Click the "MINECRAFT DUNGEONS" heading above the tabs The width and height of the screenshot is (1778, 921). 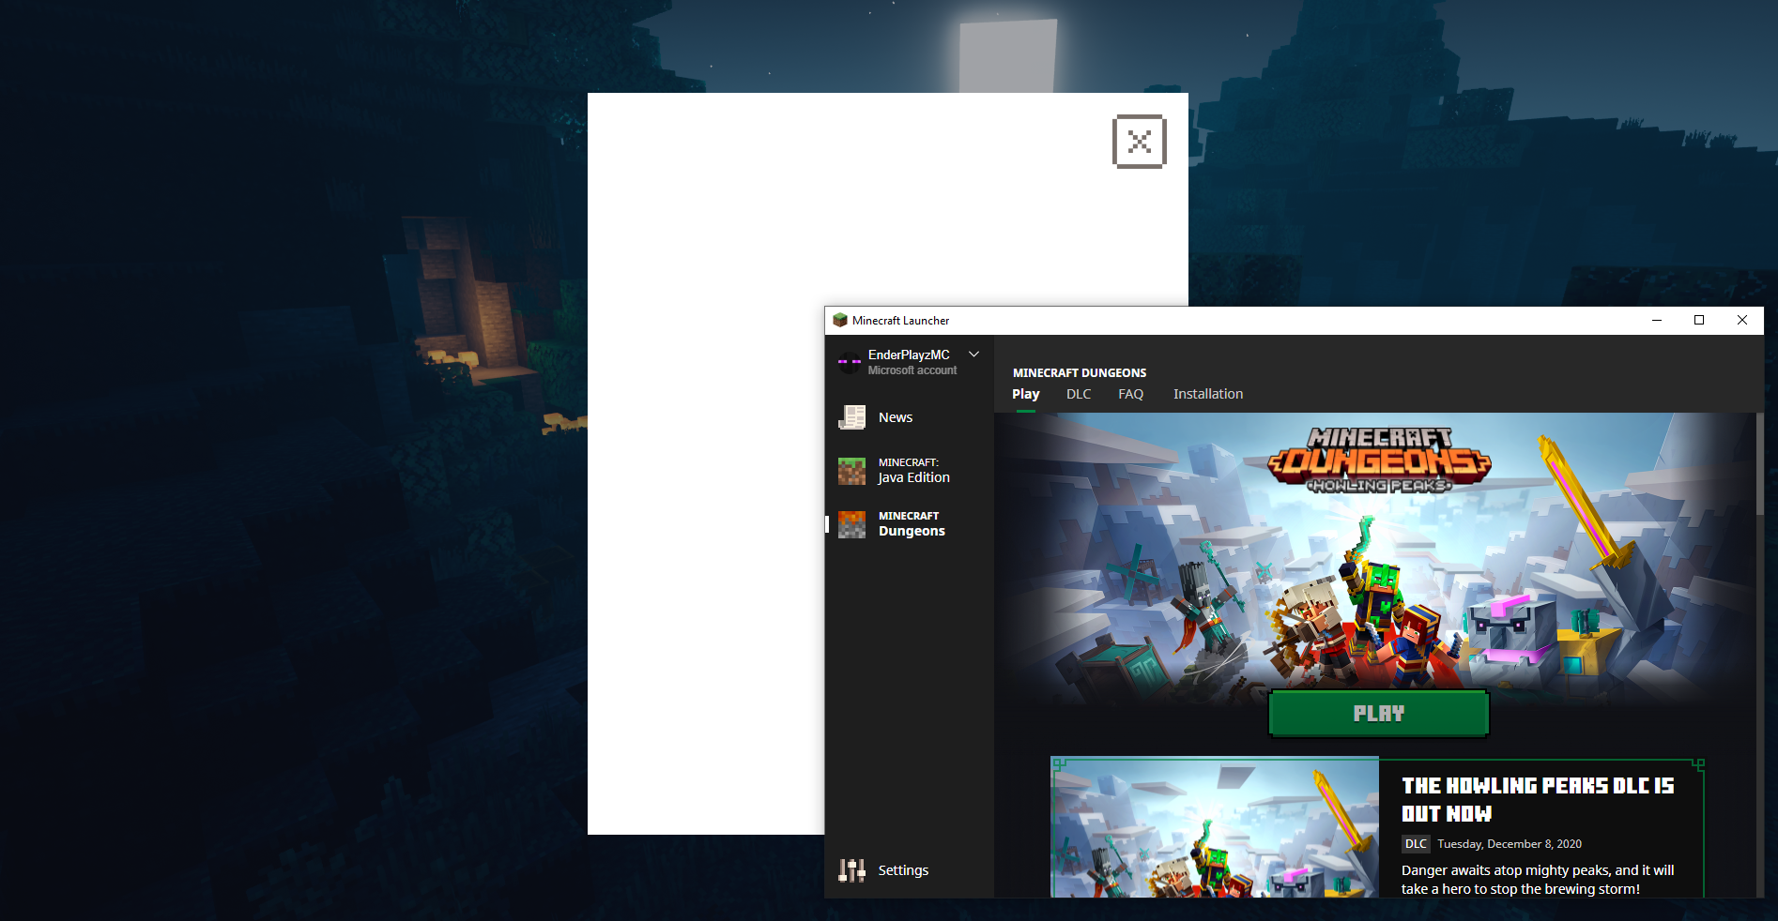click(1080, 372)
